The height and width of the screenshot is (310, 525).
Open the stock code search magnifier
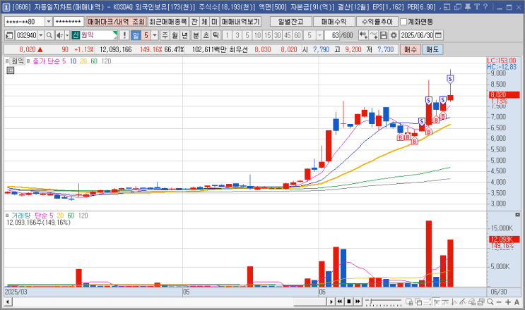click(49, 35)
